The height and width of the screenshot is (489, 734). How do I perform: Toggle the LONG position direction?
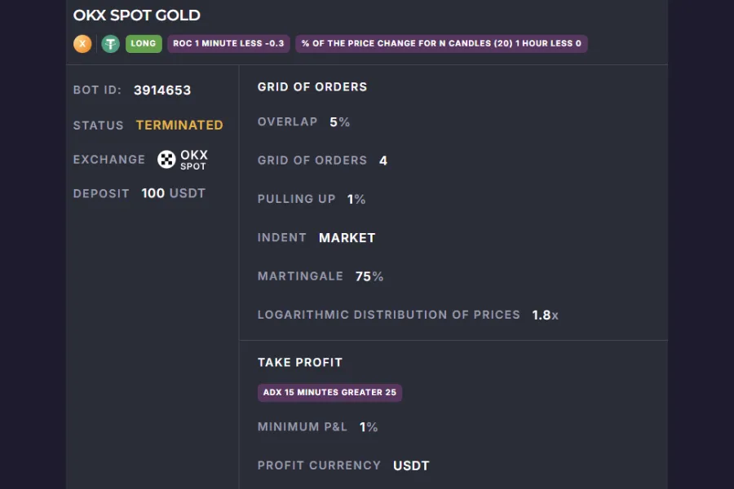(144, 43)
